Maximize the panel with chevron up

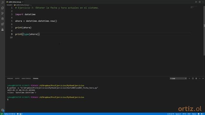point(200,79)
